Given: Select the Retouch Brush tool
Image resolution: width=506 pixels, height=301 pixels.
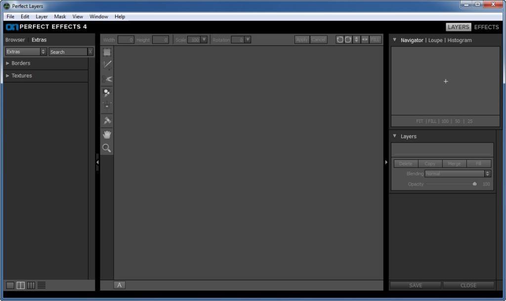Looking at the screenshot, I should click(x=107, y=120).
